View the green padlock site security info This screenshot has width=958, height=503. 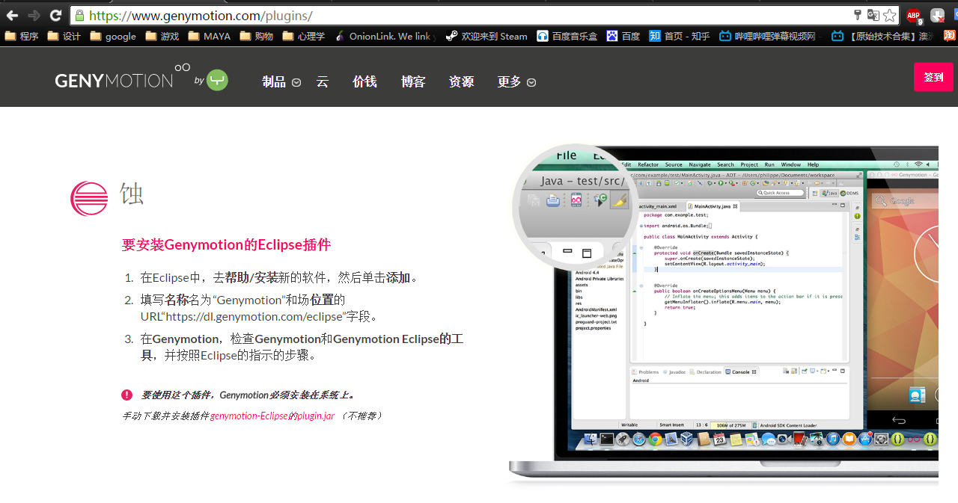[x=79, y=15]
